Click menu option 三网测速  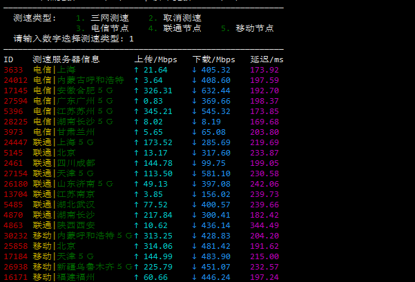[x=110, y=18]
